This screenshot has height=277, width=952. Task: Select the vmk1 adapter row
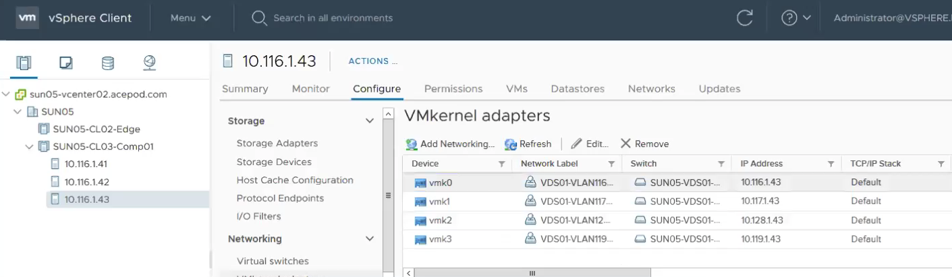coord(677,202)
